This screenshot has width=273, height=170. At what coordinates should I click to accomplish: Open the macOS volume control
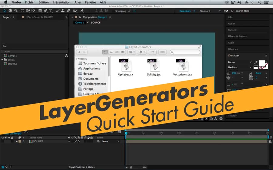tap(240, 2)
